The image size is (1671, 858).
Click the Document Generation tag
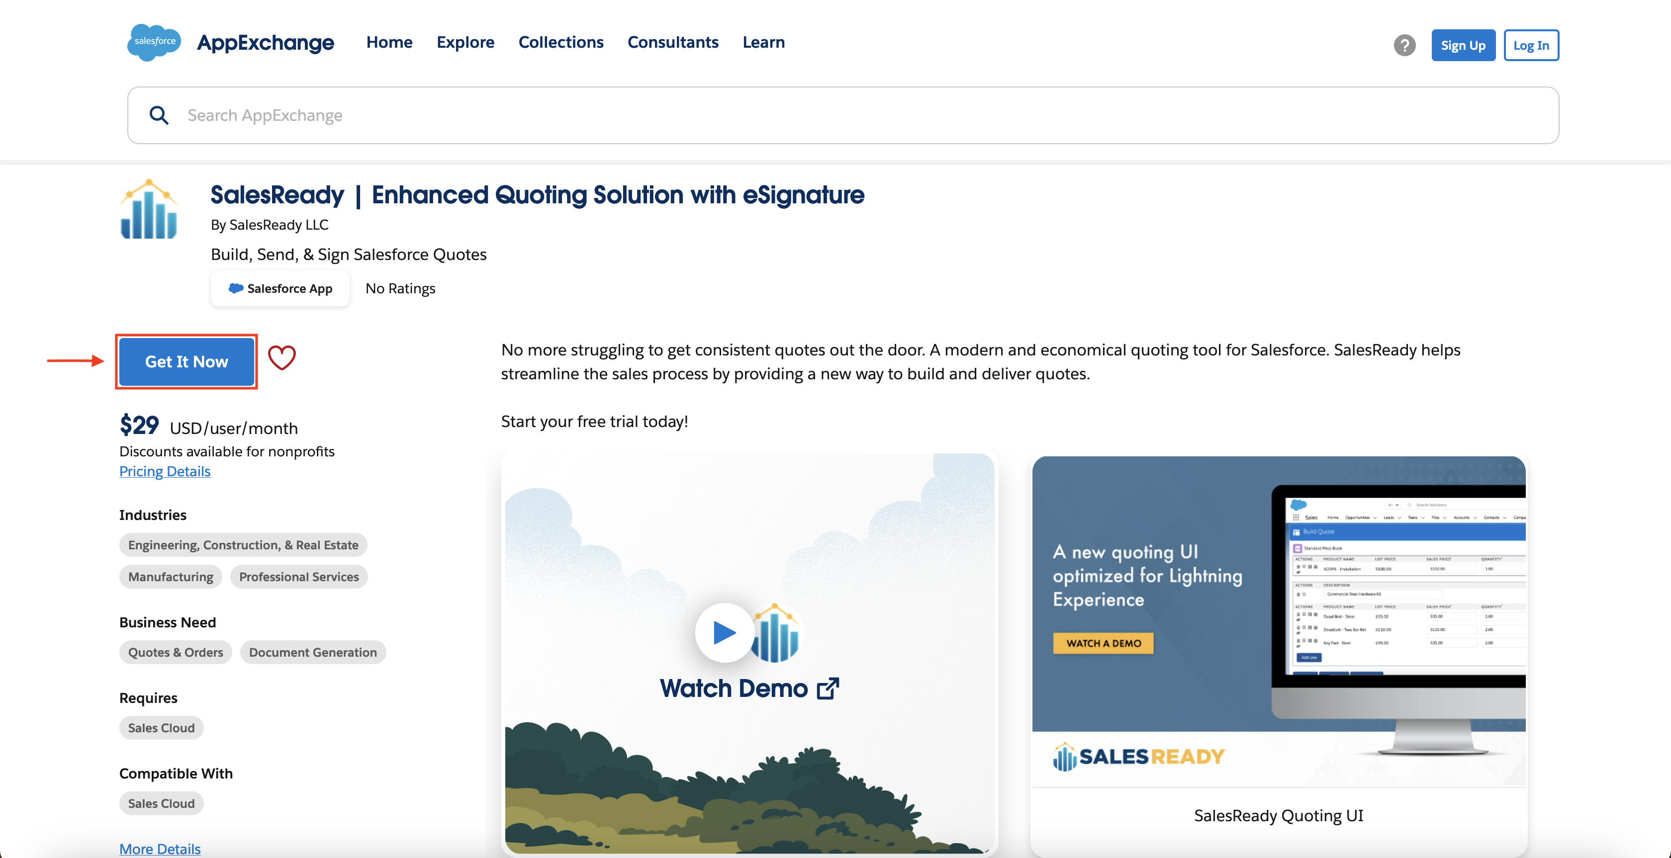313,652
